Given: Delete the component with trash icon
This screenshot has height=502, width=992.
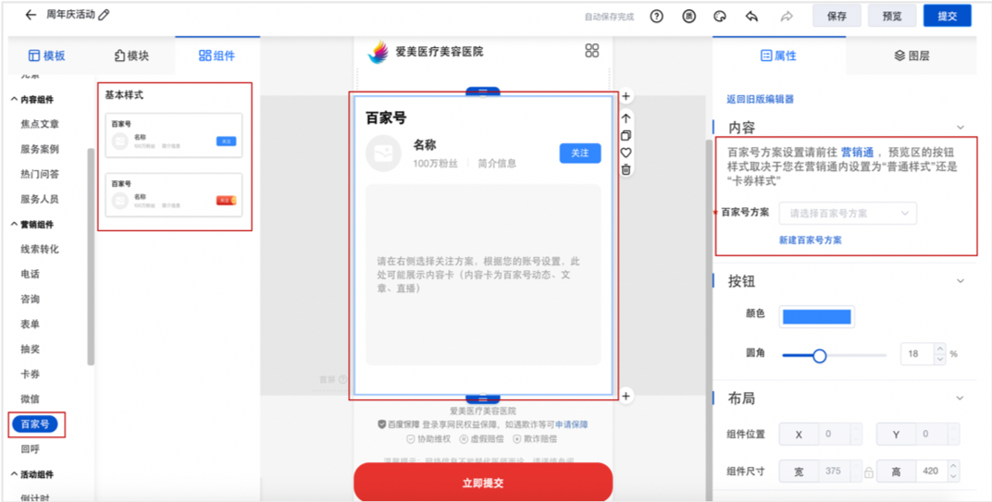Looking at the screenshot, I should (626, 169).
